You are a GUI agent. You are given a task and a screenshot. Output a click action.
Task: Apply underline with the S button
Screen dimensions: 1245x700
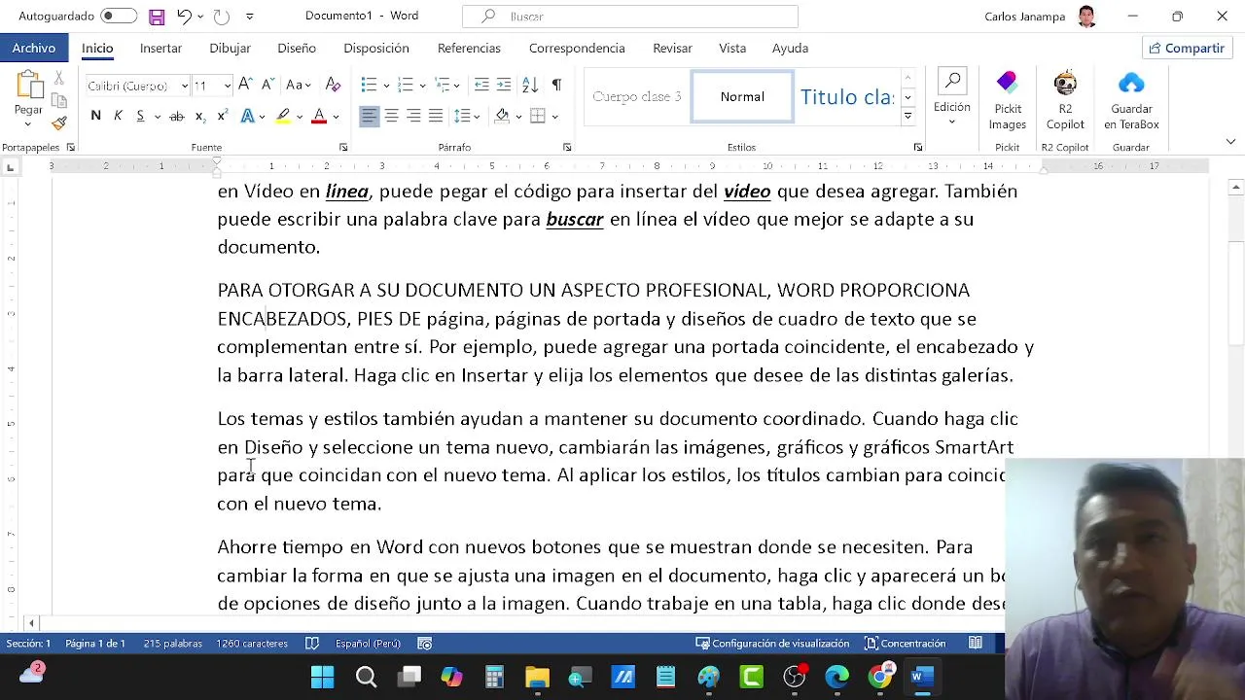click(x=140, y=116)
